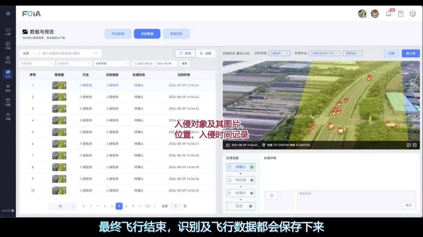The image size is (423, 237).
Task: Switch to the 数据趋势 tab
Action: pos(176,34)
